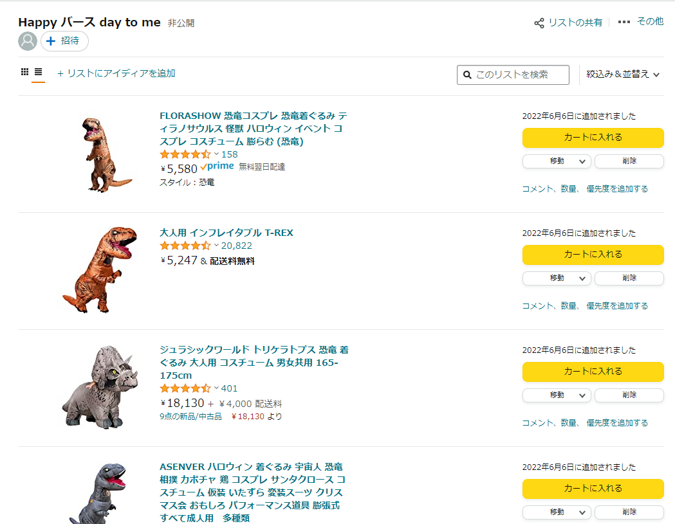Expand star rating for FLORASHOW item
The height and width of the screenshot is (524, 675).
[189, 154]
